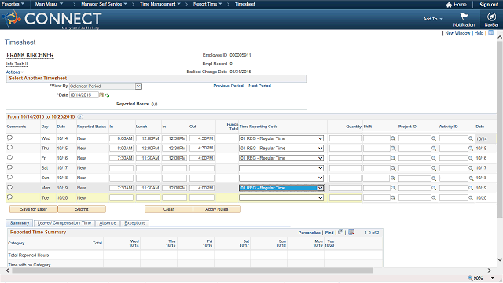Viewport: 503px width, 283px height.
Task: Open the comment bubble for Tue 10/20
Action: point(9,197)
